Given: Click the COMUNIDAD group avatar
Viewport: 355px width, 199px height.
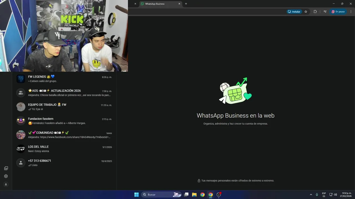Looking at the screenshot, I should 21,135.
